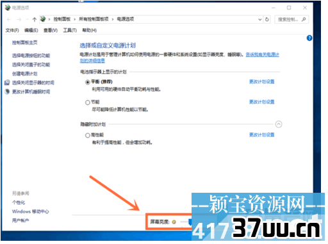328x244 pixels.
Task: Open the power plan details help link
Action: (263, 55)
